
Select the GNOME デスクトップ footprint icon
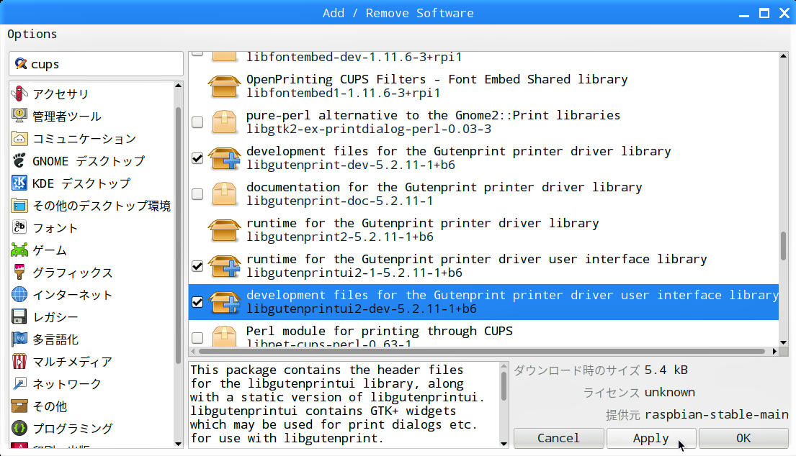point(19,160)
